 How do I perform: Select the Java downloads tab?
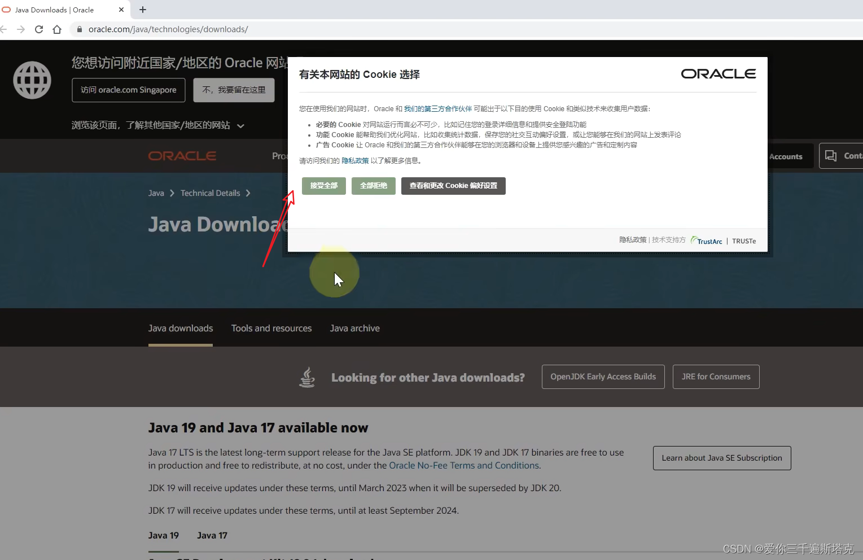[181, 329]
